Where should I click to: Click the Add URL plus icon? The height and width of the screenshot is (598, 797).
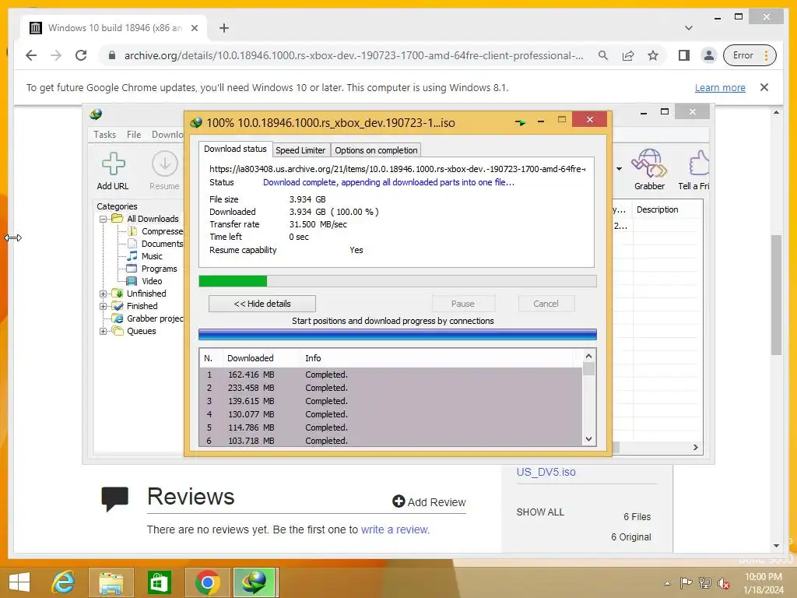[114, 164]
